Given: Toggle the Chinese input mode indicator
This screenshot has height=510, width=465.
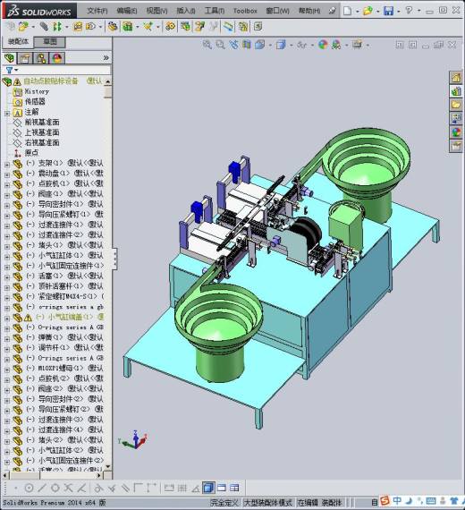Looking at the screenshot, I should 397,501.
